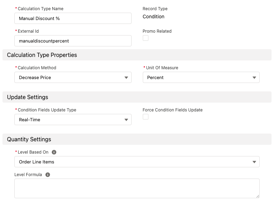Open Condition Fields Update Type dropdown
The image size is (274, 200).
tap(73, 120)
